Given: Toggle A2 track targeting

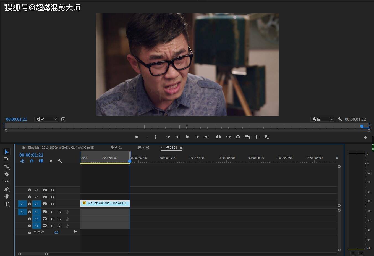Looking at the screenshot, I should click(36, 219).
